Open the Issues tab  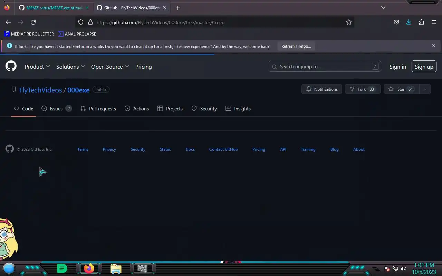click(x=57, y=108)
